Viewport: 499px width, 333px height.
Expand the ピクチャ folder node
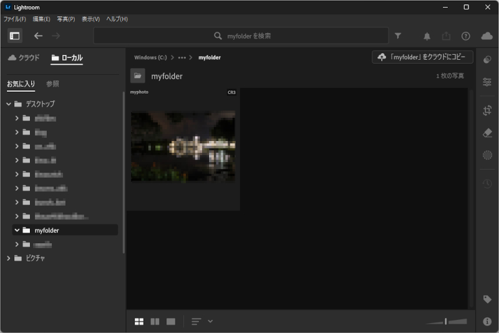(x=9, y=258)
